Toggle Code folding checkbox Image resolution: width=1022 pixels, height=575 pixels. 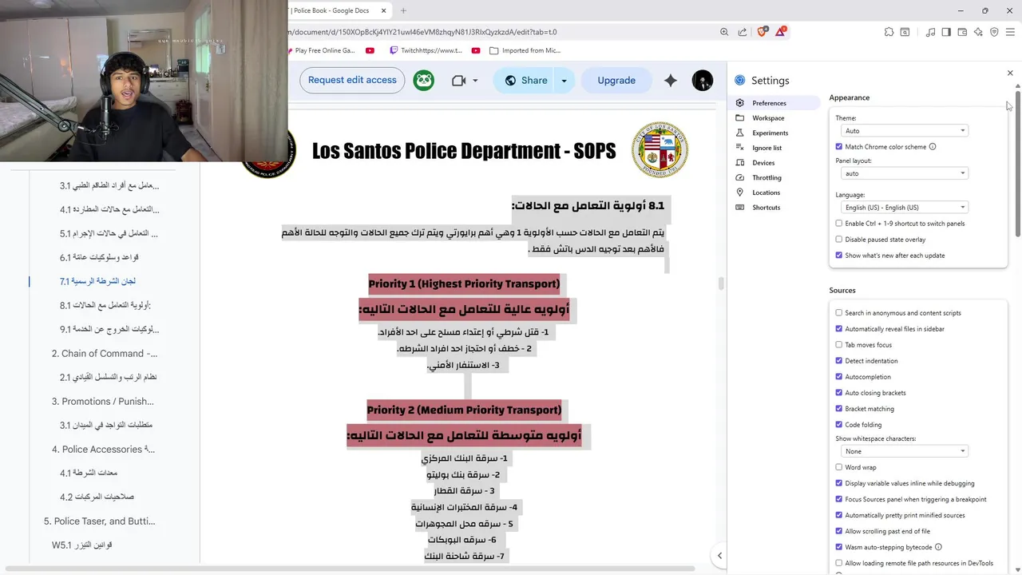pos(838,425)
